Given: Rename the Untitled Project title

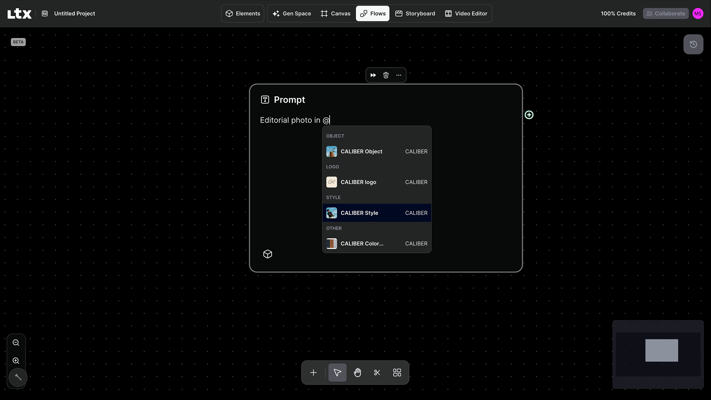Looking at the screenshot, I should click(x=74, y=13).
